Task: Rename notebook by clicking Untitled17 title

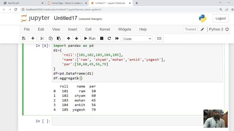Action: 65,18
